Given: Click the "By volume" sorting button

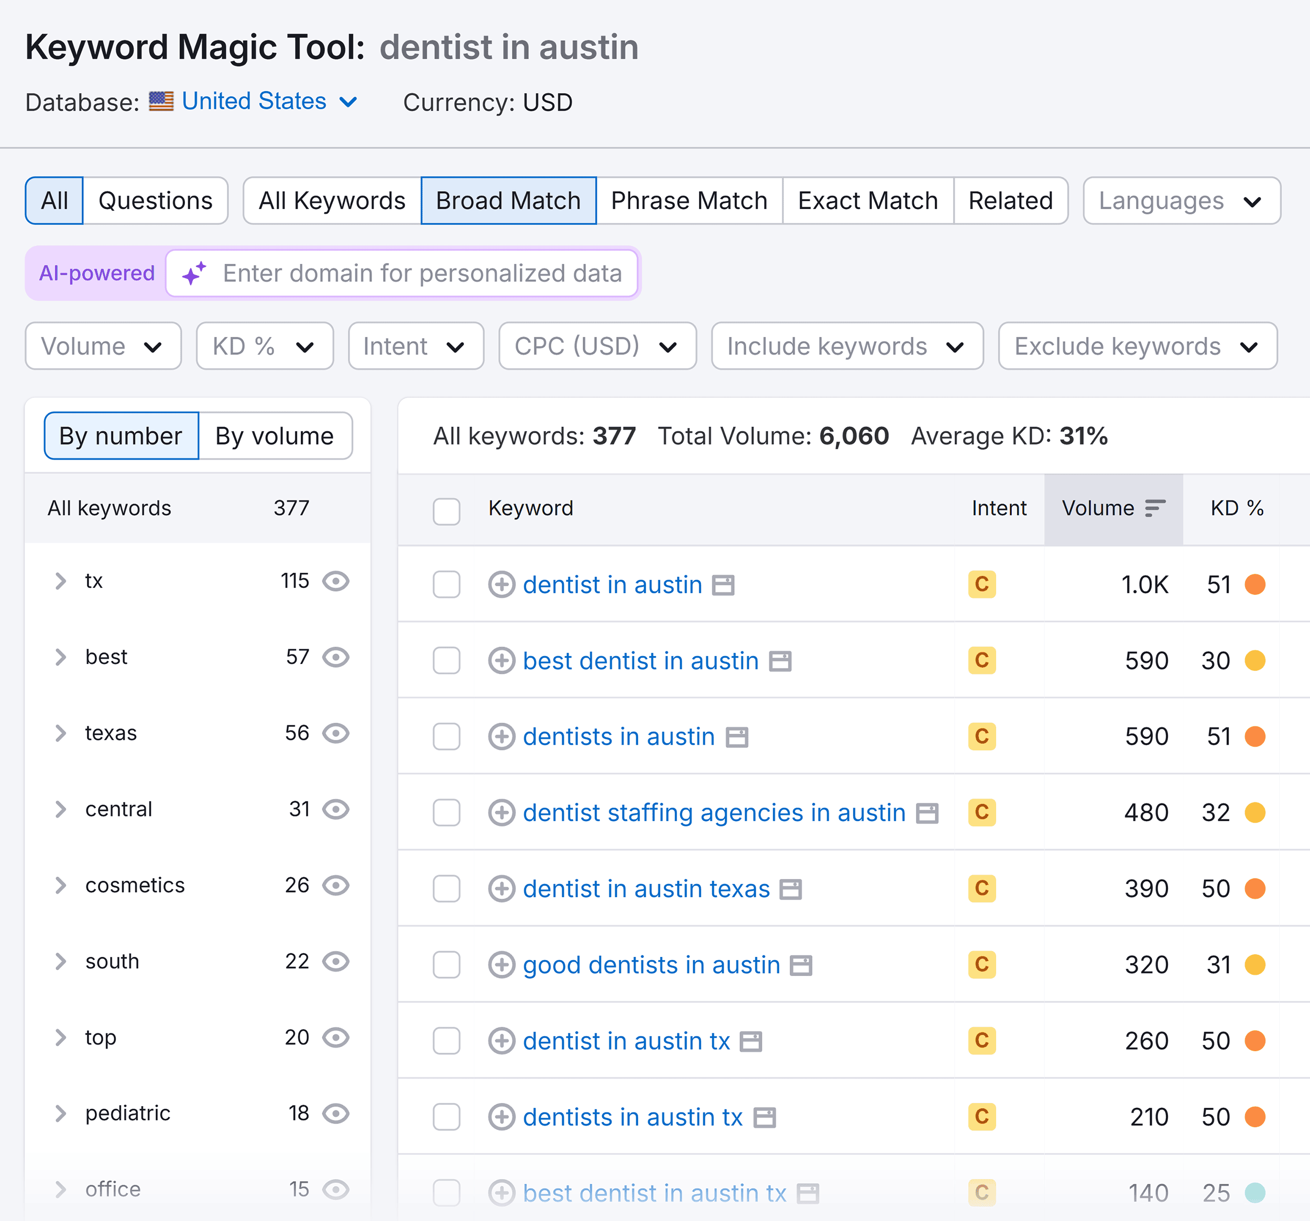Looking at the screenshot, I should (275, 435).
